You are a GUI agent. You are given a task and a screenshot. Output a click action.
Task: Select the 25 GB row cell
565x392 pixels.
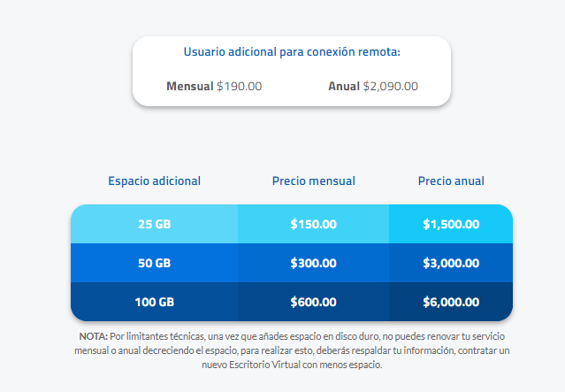click(x=155, y=224)
